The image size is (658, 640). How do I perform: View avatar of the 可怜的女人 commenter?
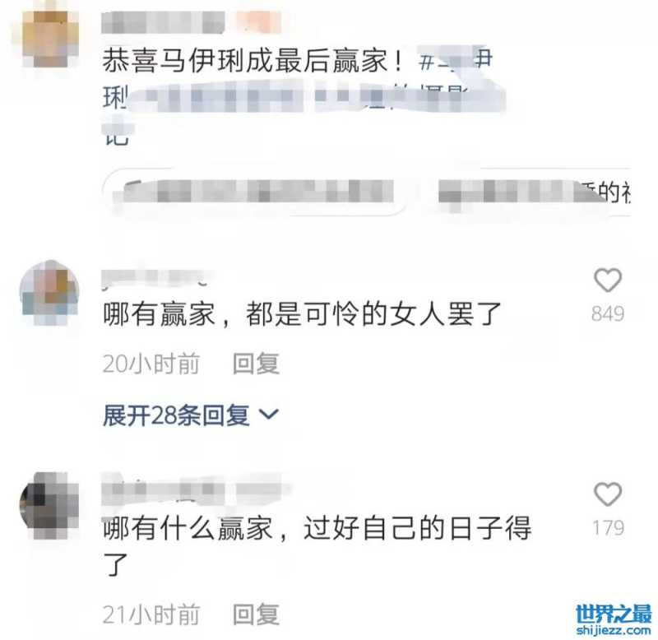pyautogui.click(x=50, y=293)
